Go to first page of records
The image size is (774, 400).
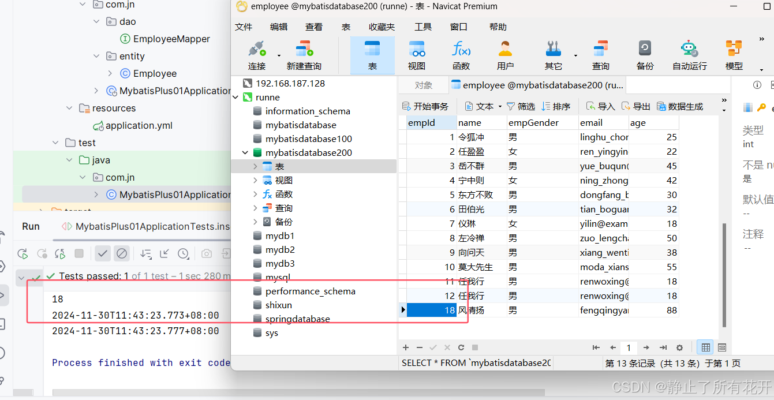pos(596,347)
